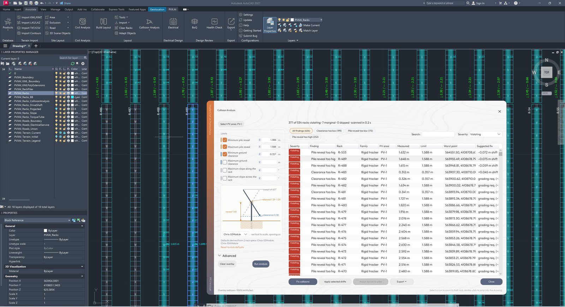Open 3D Scene Objects tool
This screenshot has height=307, width=565.
58,33
